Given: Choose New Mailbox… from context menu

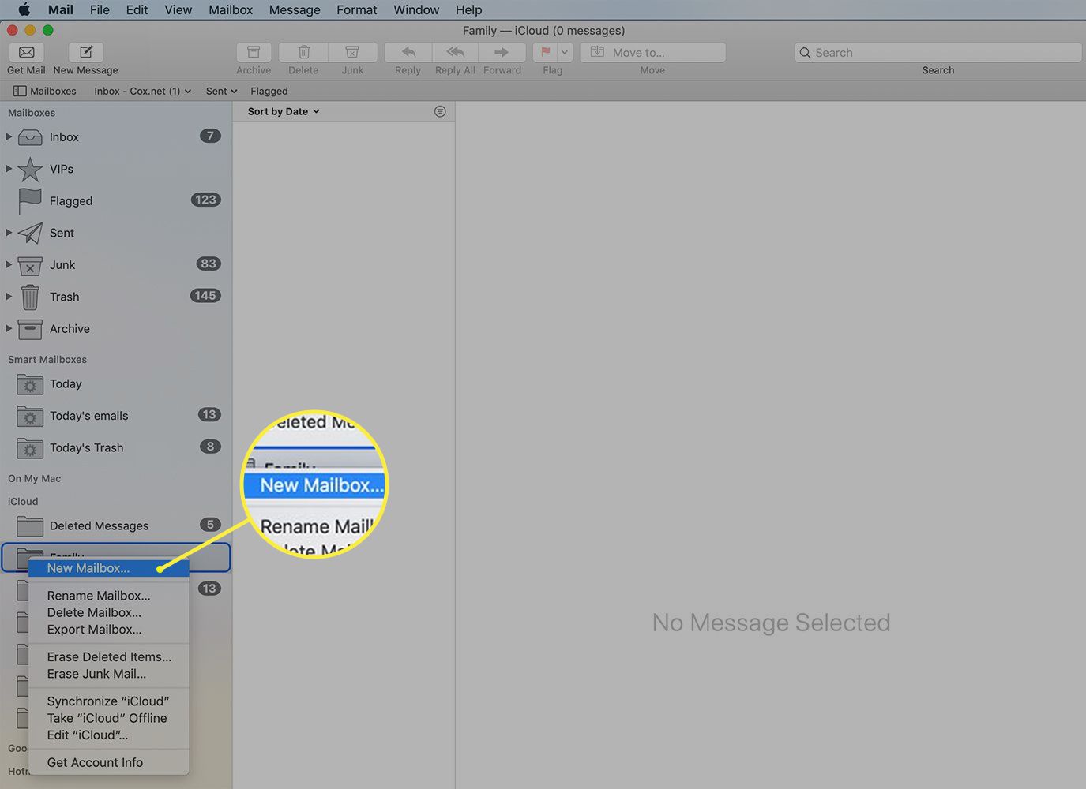Looking at the screenshot, I should click(x=109, y=568).
